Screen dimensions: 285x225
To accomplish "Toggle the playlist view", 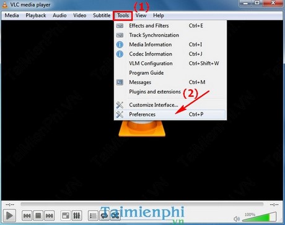I will 93,216.
